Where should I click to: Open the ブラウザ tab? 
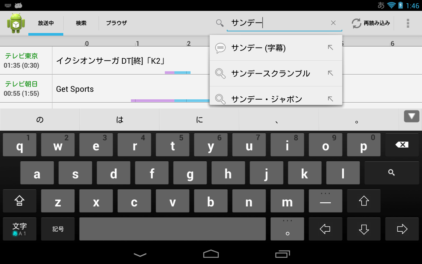[116, 23]
